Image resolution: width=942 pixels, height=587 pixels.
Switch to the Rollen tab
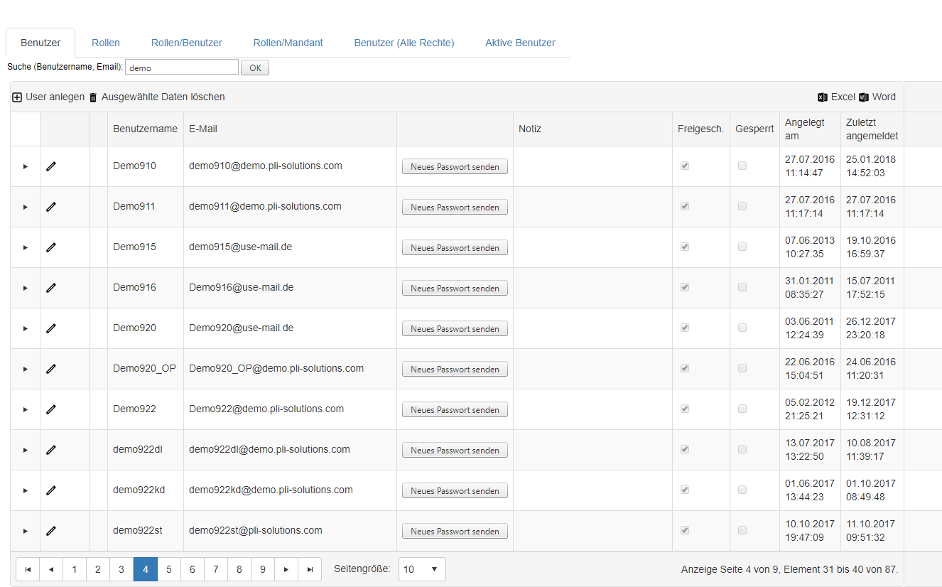pos(106,43)
